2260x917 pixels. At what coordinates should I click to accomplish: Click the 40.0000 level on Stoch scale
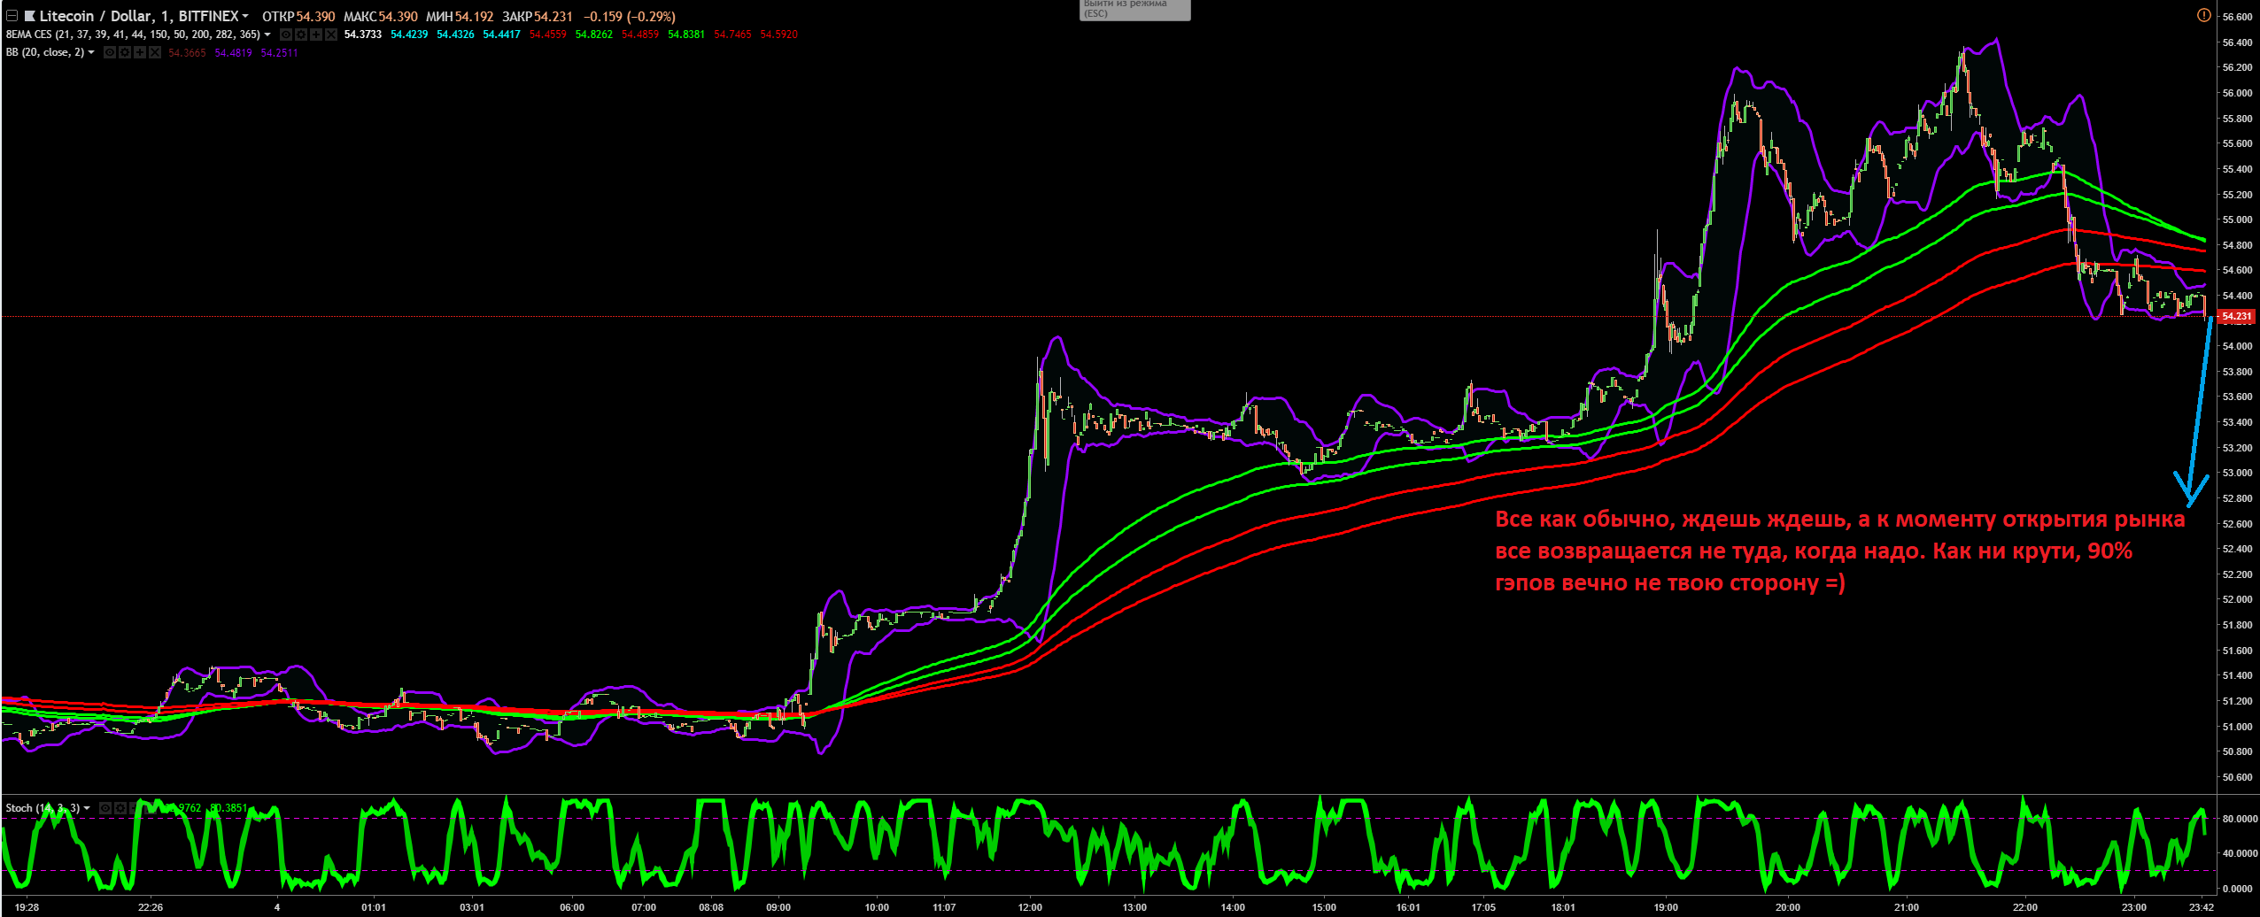(2240, 853)
